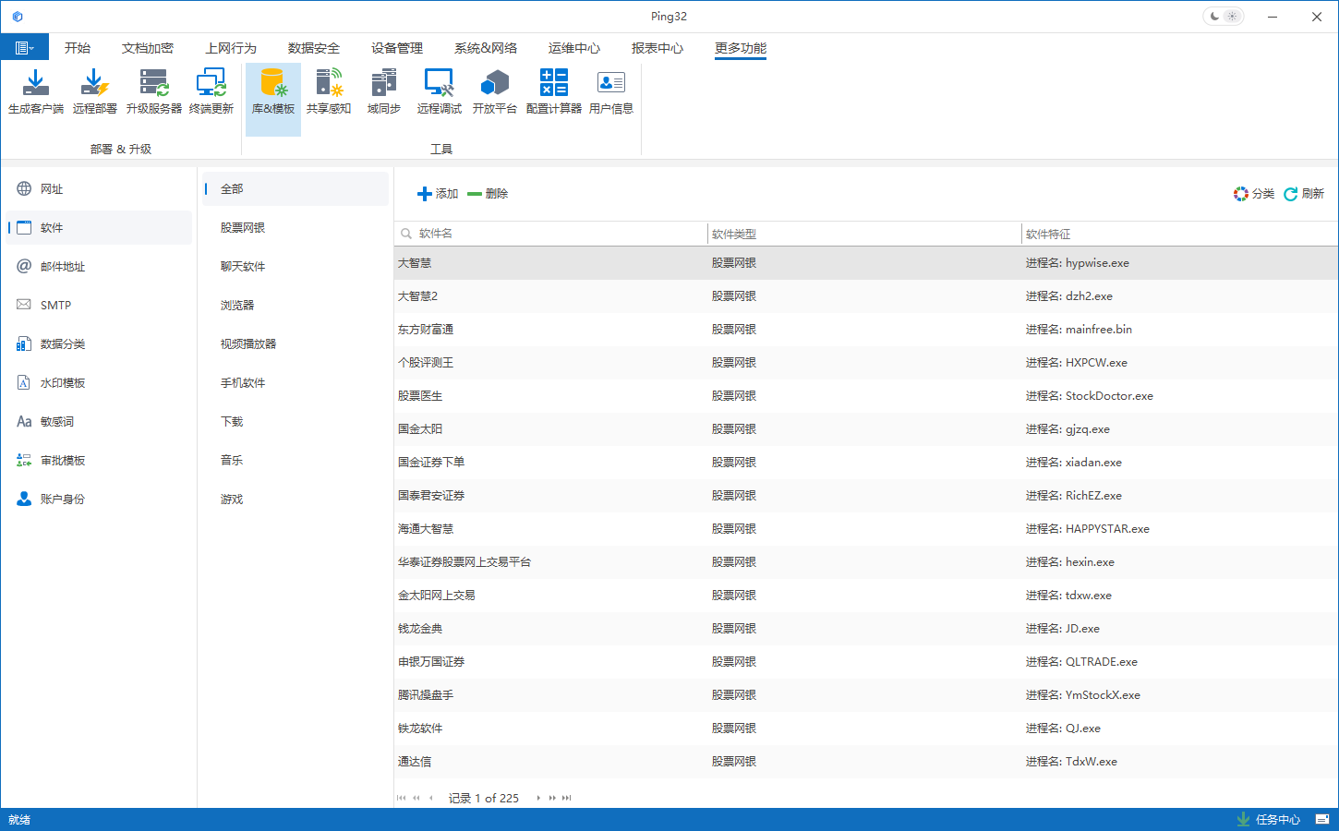The image size is (1339, 831).
Task: Toggle the dark/light theme switch
Action: pyautogui.click(x=1223, y=17)
